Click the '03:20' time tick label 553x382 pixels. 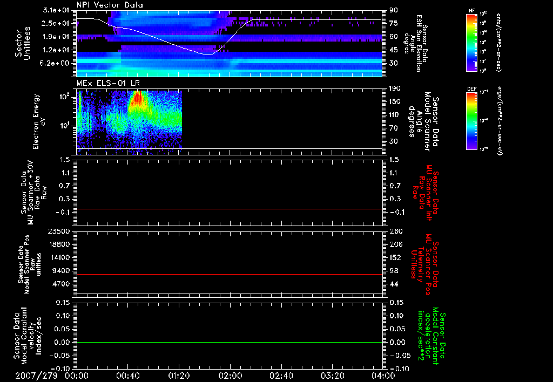(332, 376)
